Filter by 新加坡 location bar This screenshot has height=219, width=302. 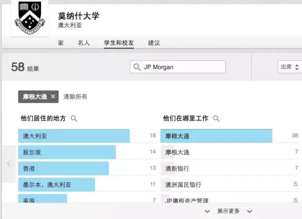point(67,152)
